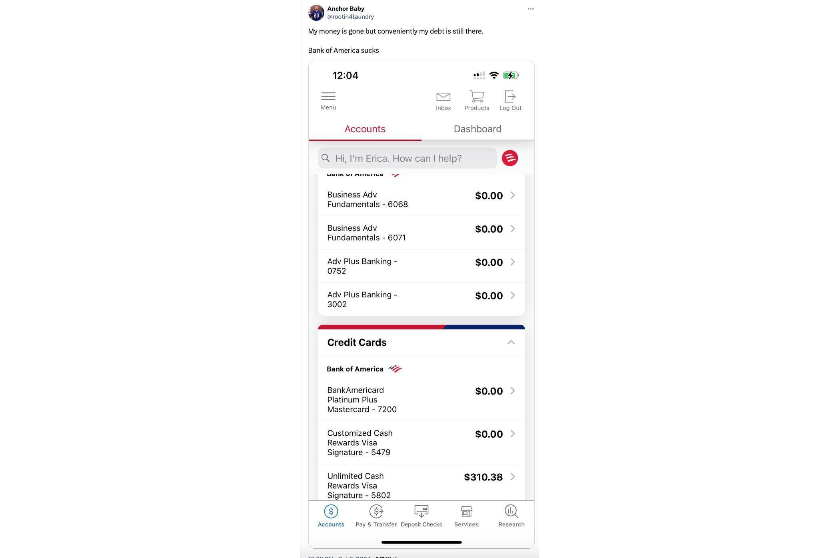Select Accounts tab view
Viewport: 839px width, 558px height.
pyautogui.click(x=364, y=129)
